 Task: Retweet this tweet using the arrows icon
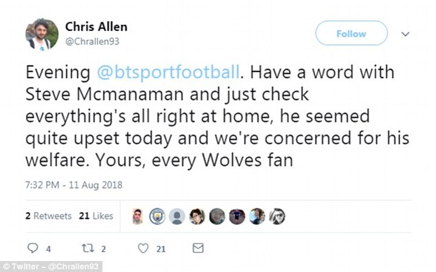(x=86, y=248)
